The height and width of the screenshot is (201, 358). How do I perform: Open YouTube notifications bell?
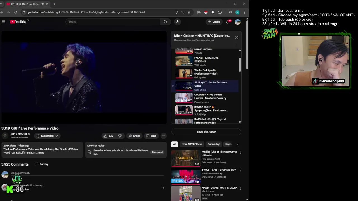228,22
